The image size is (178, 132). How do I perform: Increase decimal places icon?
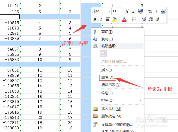pyautogui.click(x=144, y=19)
